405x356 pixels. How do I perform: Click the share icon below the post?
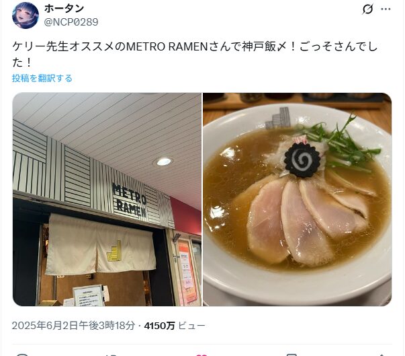381,355
